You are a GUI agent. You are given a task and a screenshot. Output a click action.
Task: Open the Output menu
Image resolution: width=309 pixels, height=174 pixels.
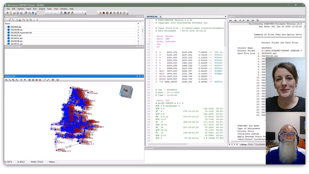click(x=42, y=9)
